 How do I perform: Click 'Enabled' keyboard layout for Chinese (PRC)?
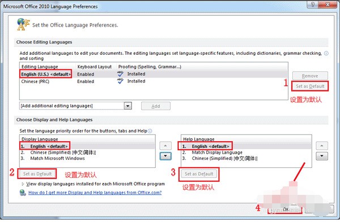(86, 81)
